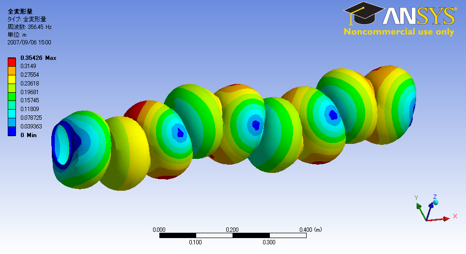Click the legend value 0.11809
466x254 pixels.
coord(30,109)
